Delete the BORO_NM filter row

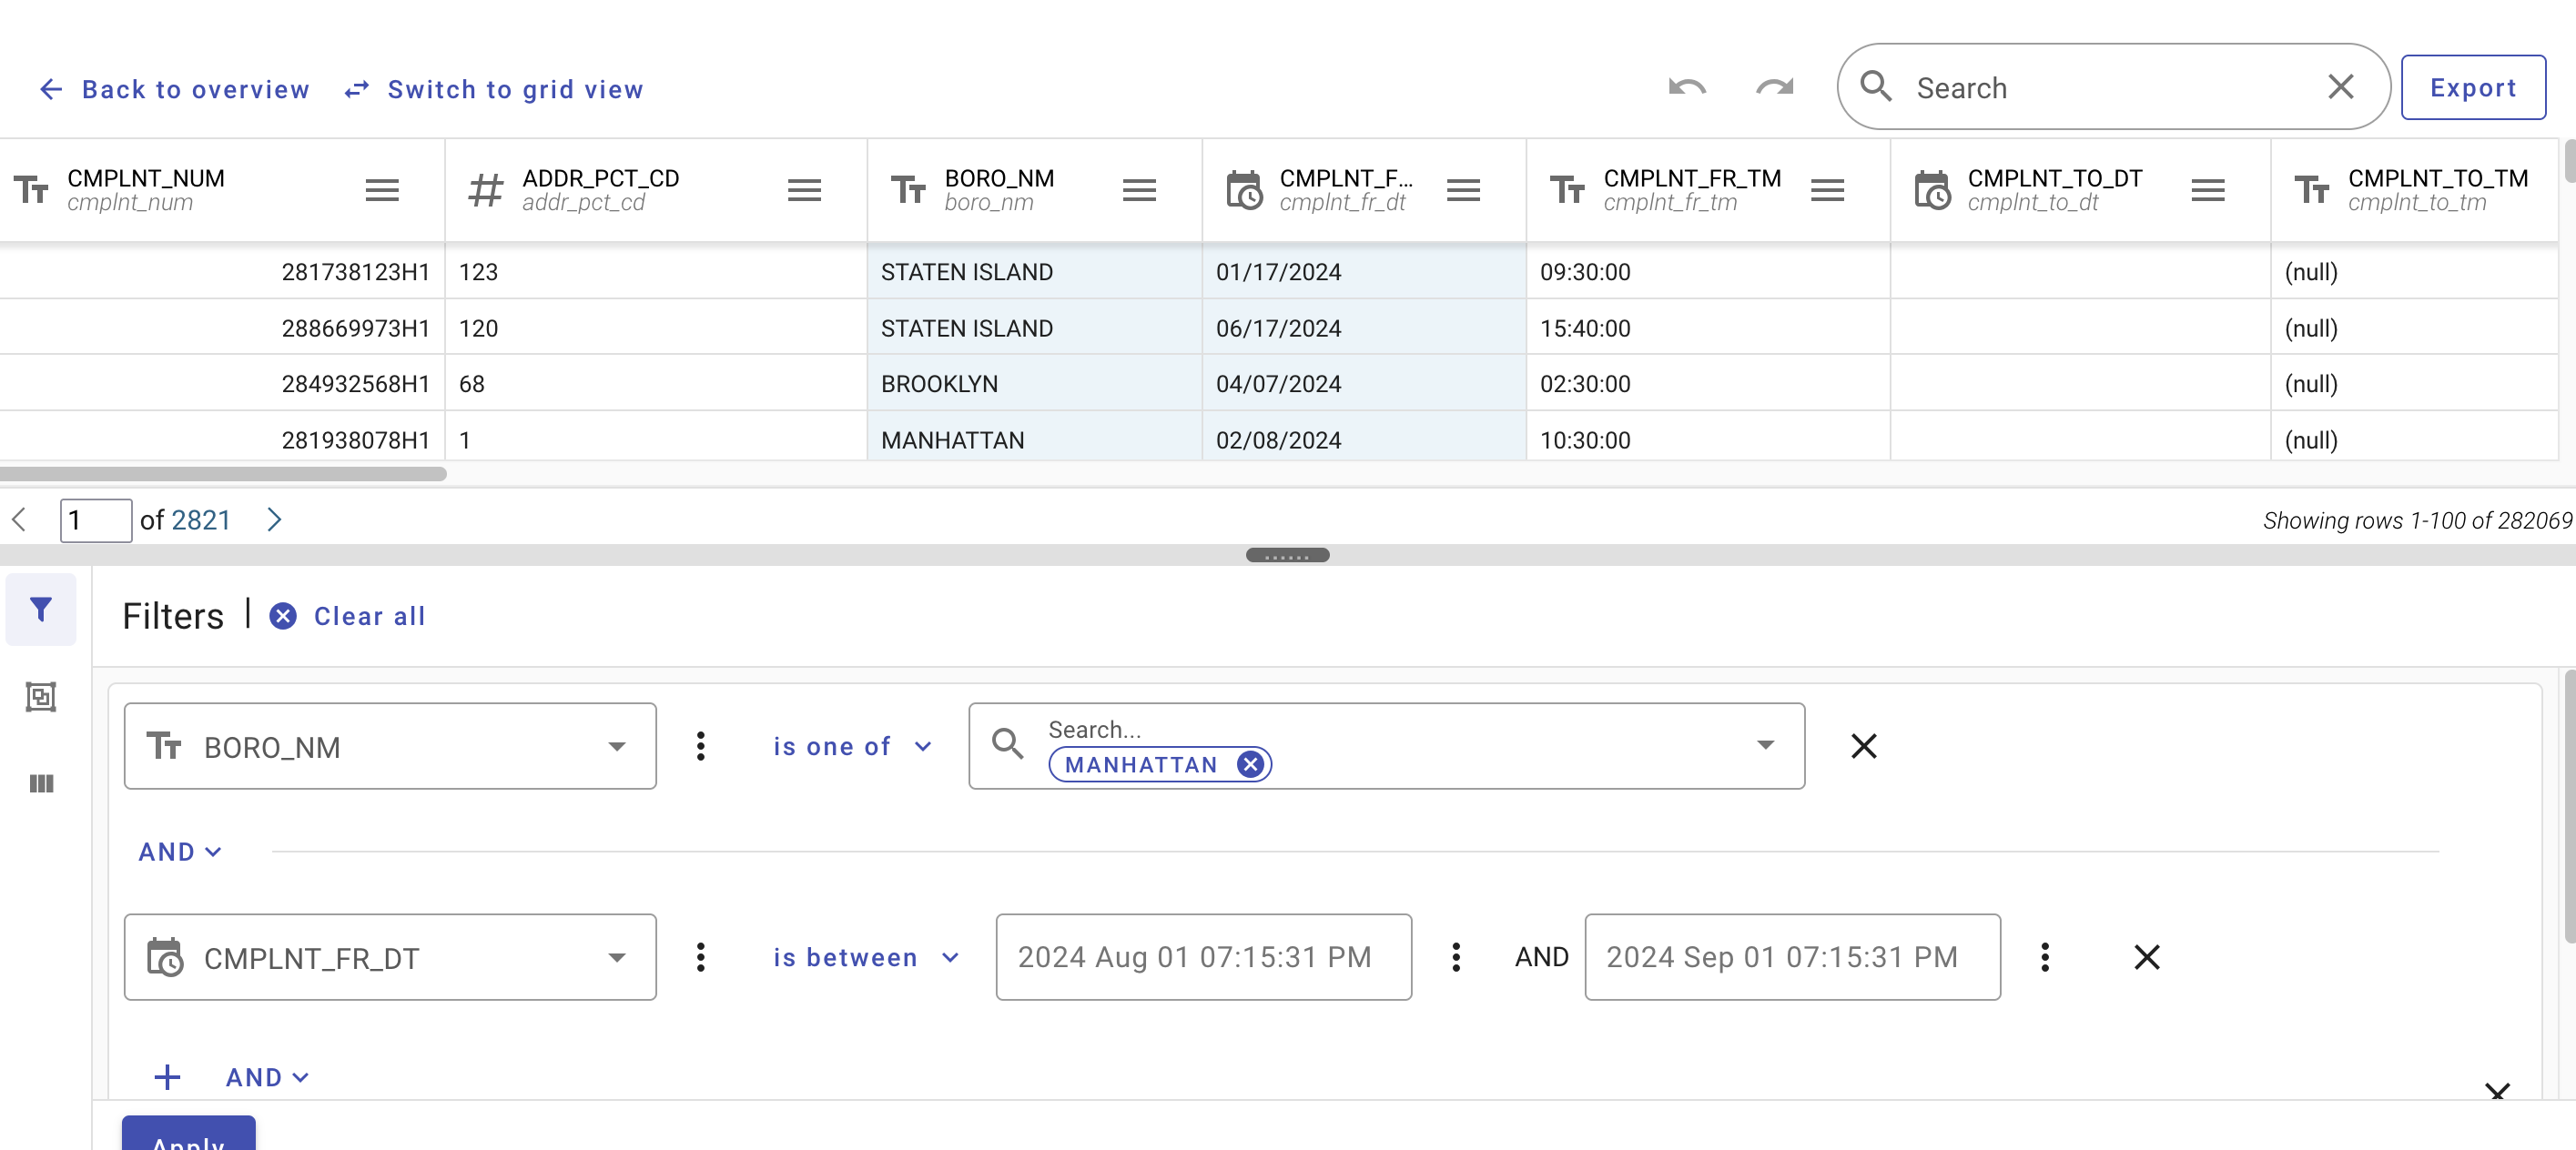pos(1863,746)
